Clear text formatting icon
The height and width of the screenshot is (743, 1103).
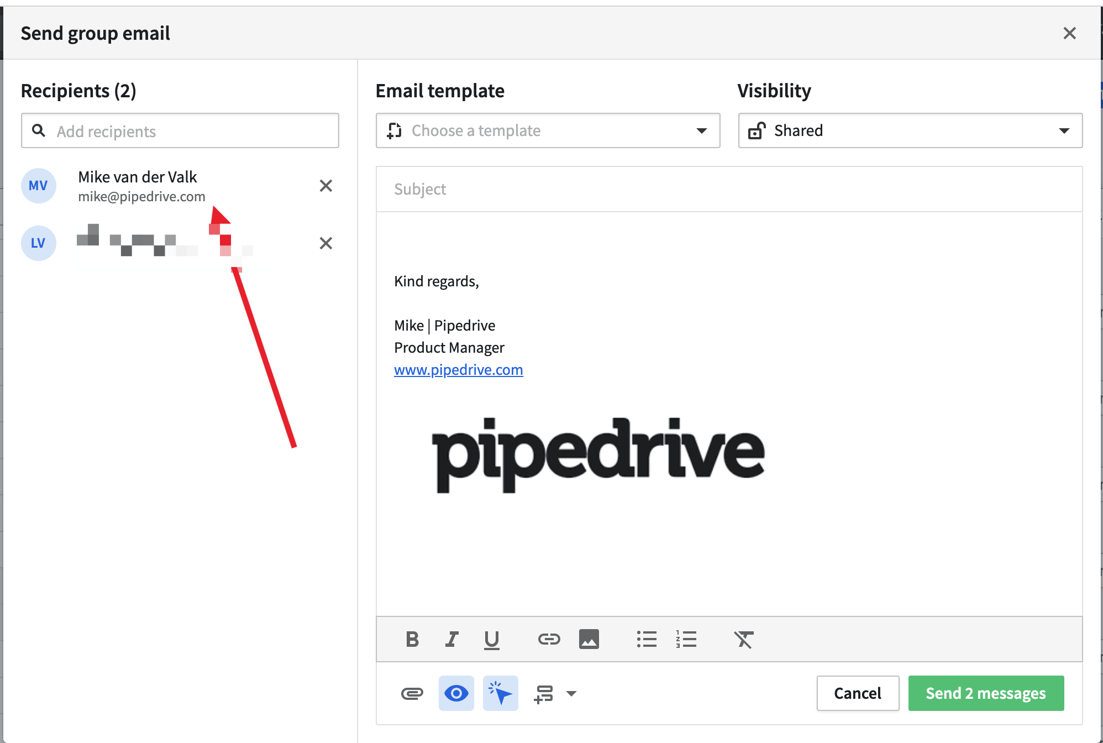click(x=743, y=640)
